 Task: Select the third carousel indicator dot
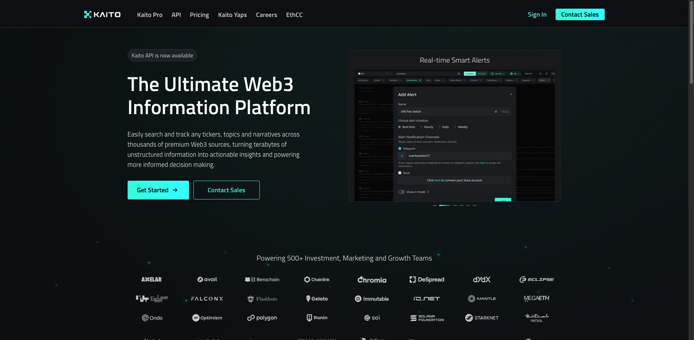[455, 206]
